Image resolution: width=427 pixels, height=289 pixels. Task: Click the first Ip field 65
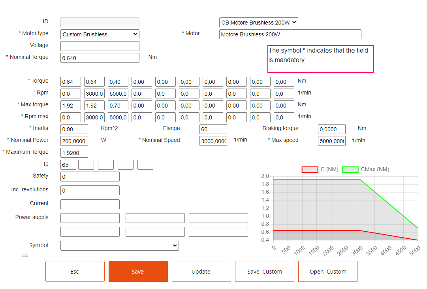click(68, 165)
